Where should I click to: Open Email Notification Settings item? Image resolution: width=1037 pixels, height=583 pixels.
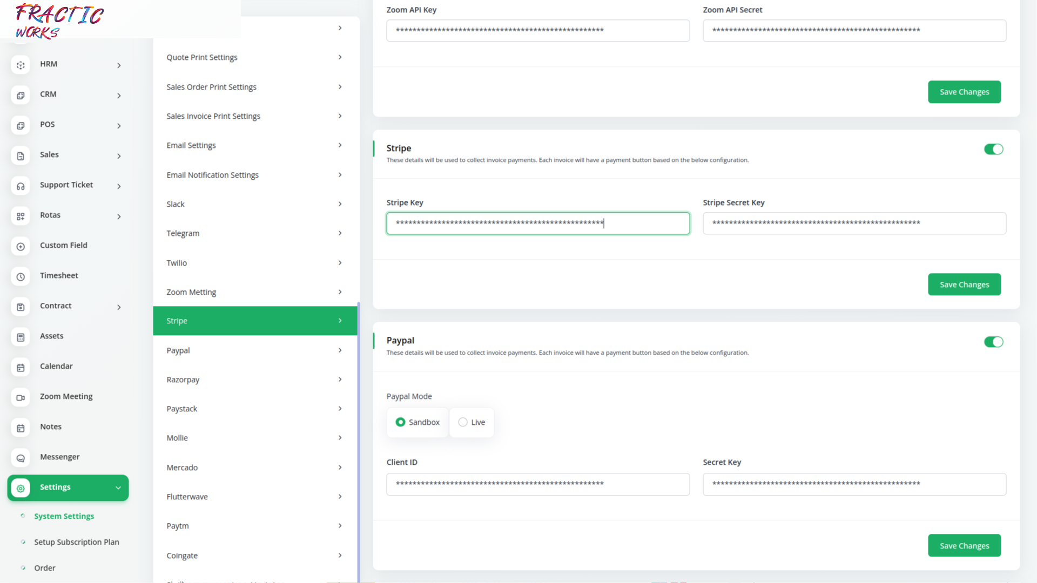tap(255, 175)
